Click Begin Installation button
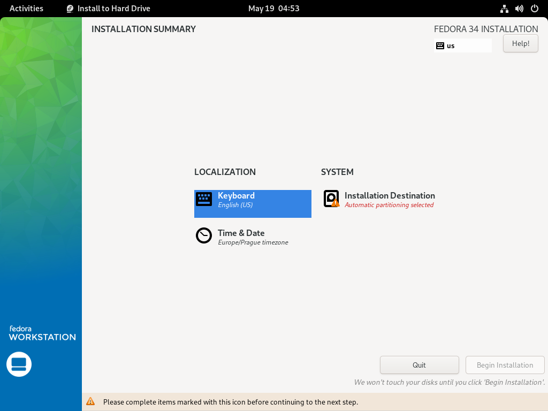The width and height of the screenshot is (548, 411). [505, 365]
